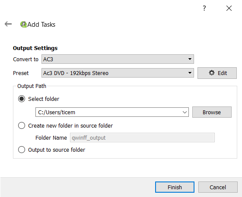This screenshot has width=242, height=197.
Task: Click the Browse button
Action: click(212, 112)
